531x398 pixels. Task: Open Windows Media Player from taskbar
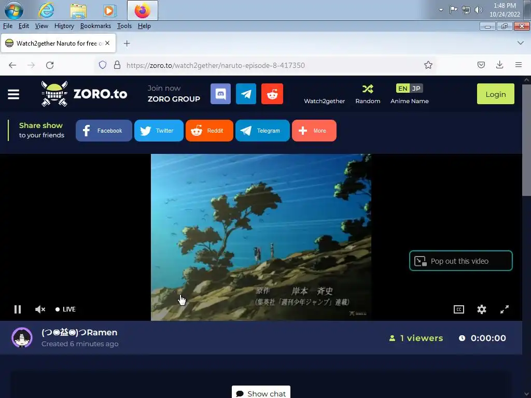[109, 10]
